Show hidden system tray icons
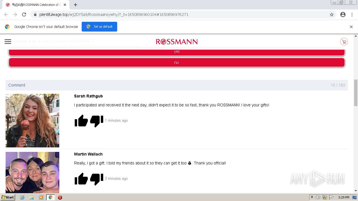 coord(312,197)
